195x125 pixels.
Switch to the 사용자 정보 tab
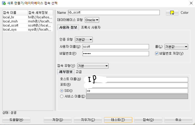[68, 28]
